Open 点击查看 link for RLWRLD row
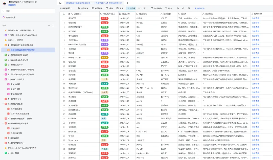 coord(255,119)
